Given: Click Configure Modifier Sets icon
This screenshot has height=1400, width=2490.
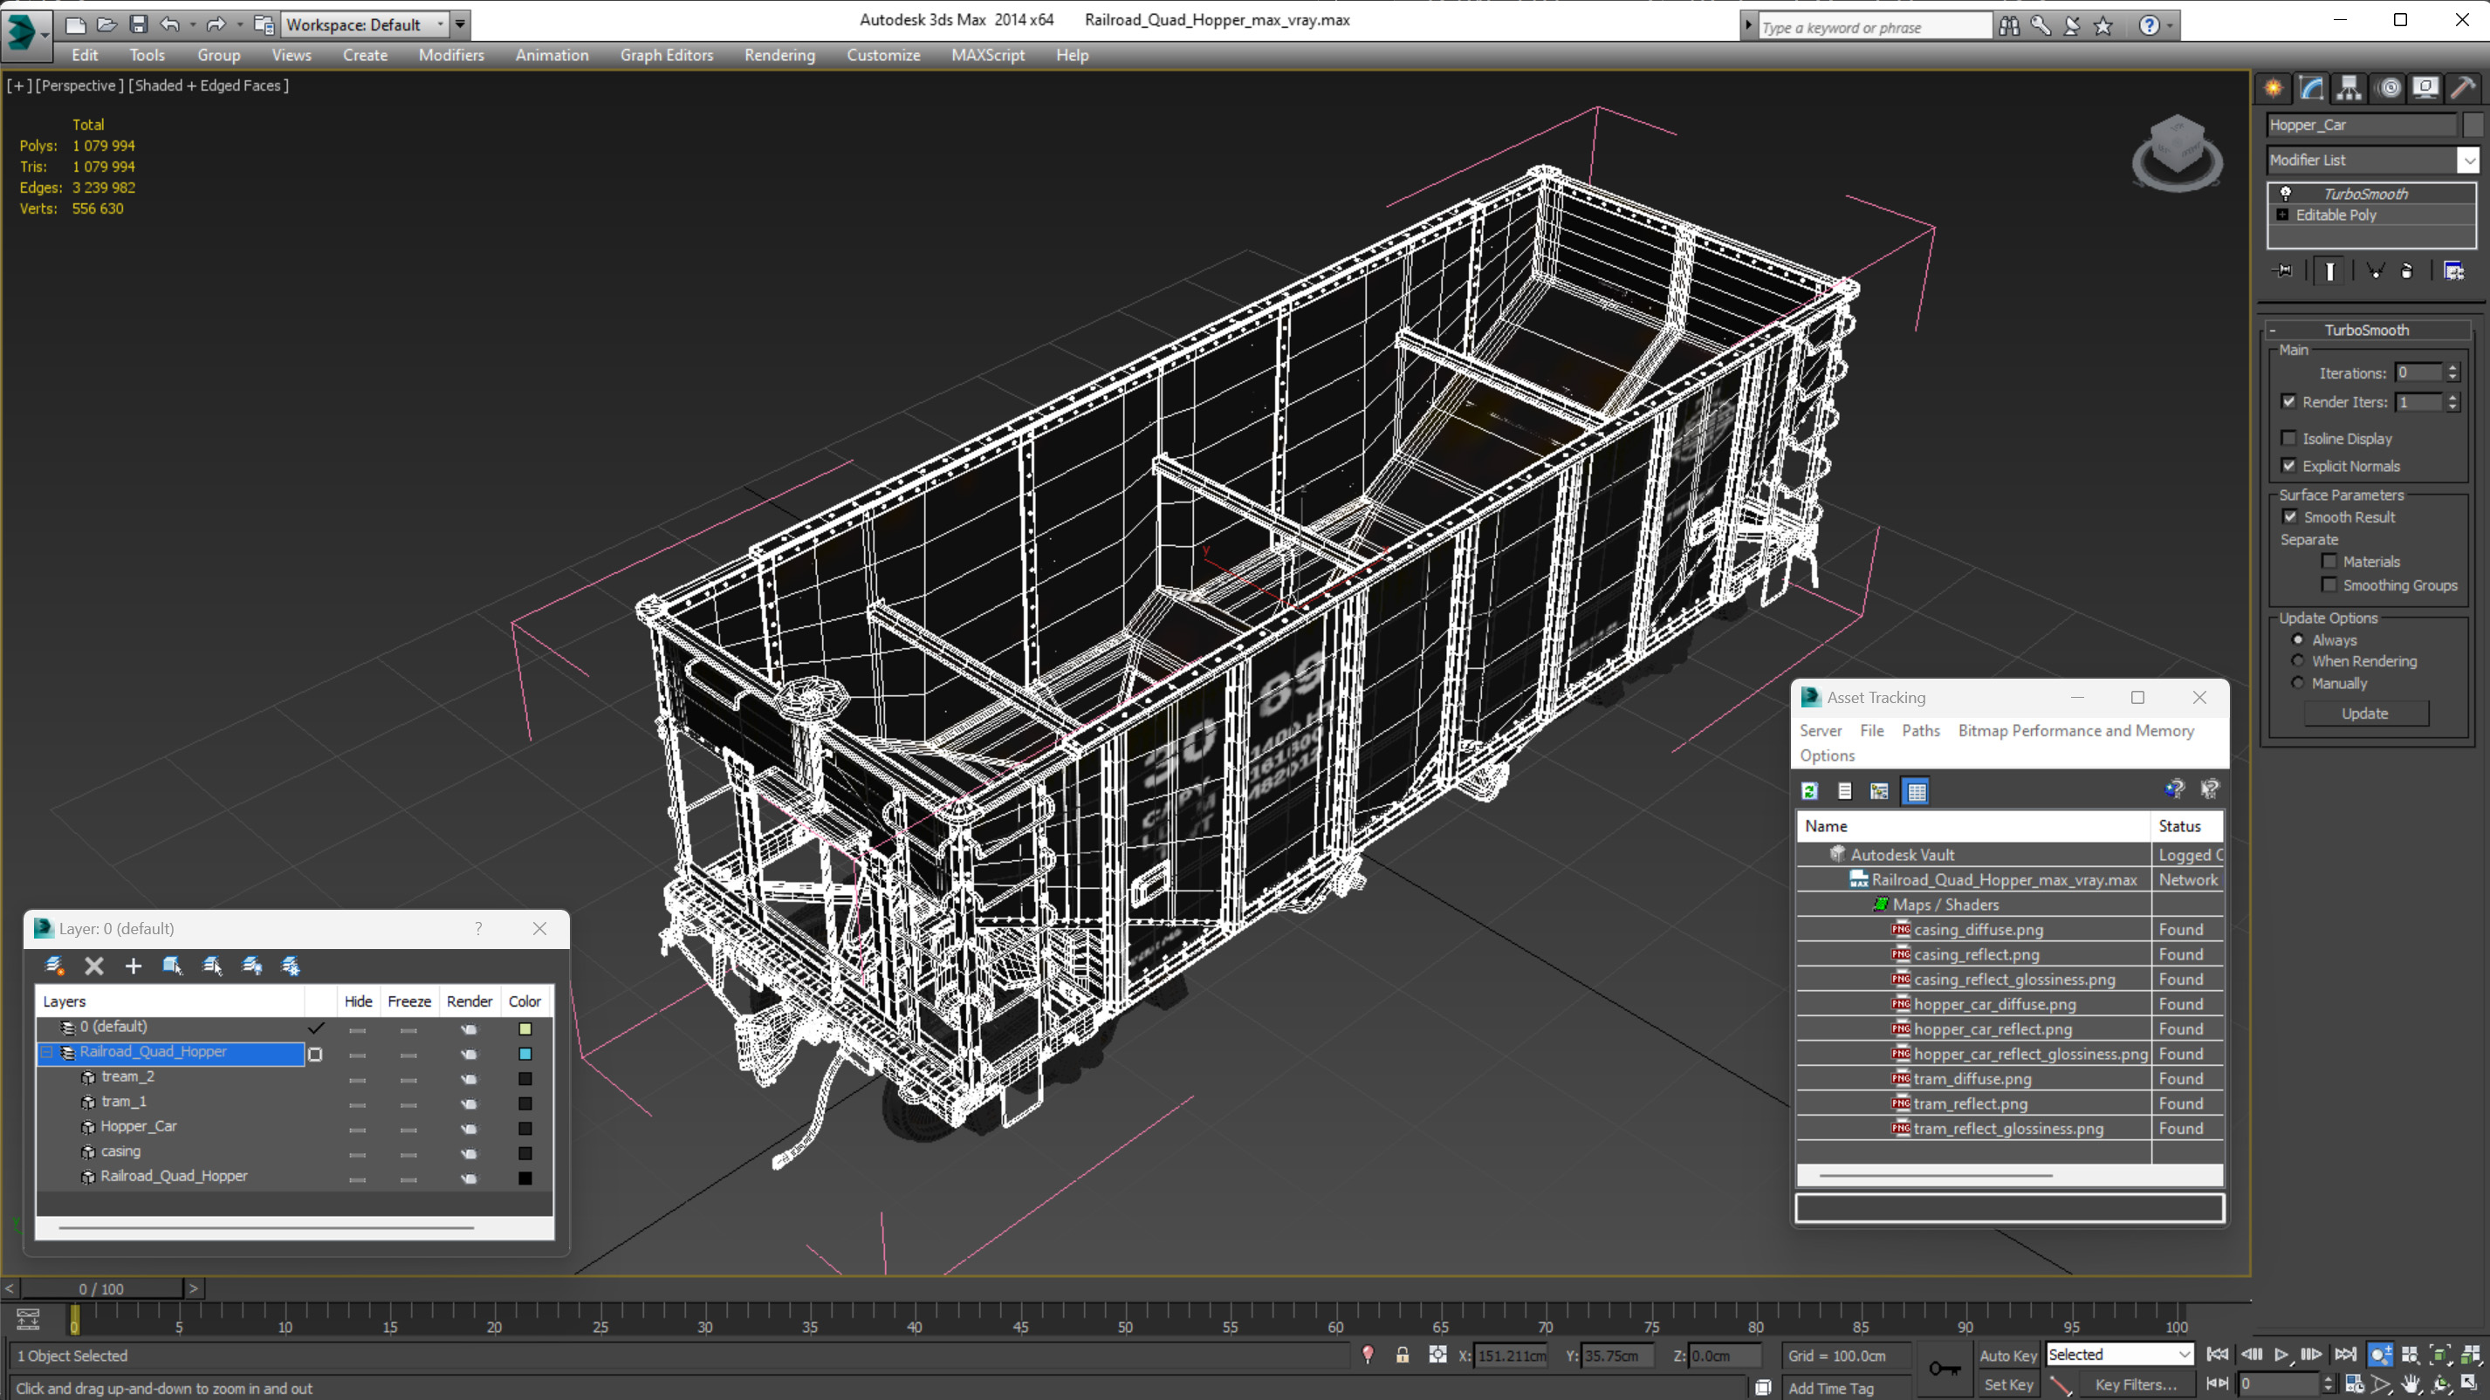Looking at the screenshot, I should (2453, 270).
